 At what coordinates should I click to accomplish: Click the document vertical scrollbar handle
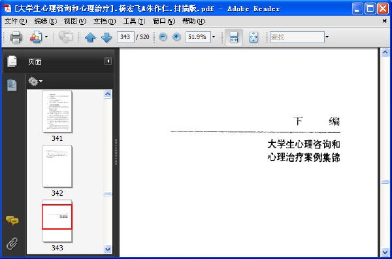point(385,182)
